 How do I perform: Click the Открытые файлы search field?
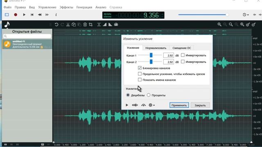(27, 36)
